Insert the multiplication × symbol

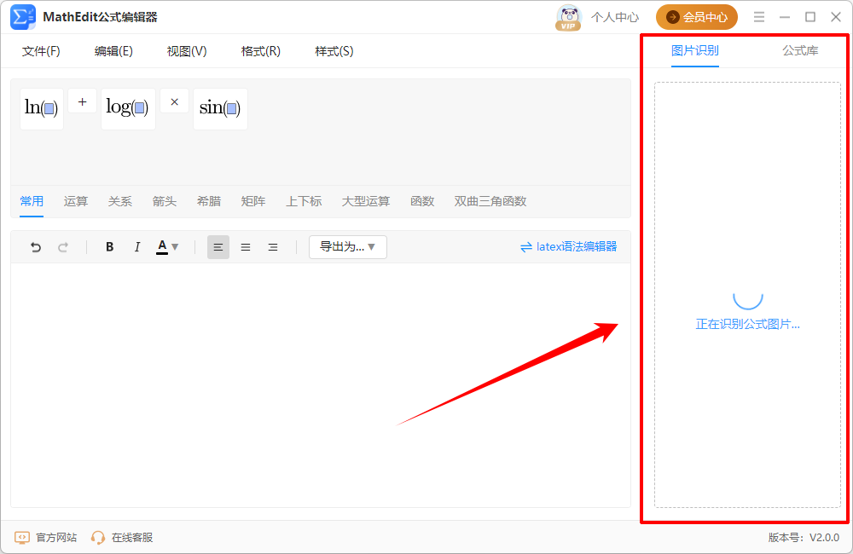pos(175,101)
